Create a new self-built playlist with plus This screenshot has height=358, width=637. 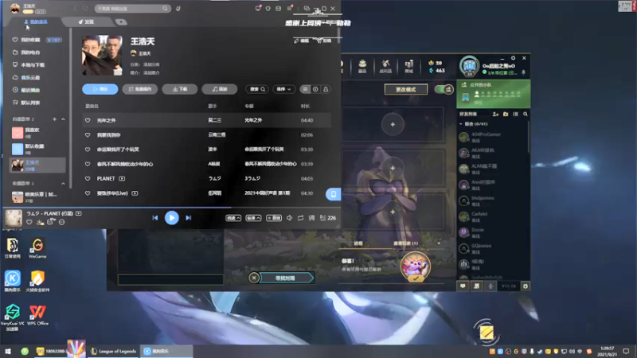[x=54, y=119]
